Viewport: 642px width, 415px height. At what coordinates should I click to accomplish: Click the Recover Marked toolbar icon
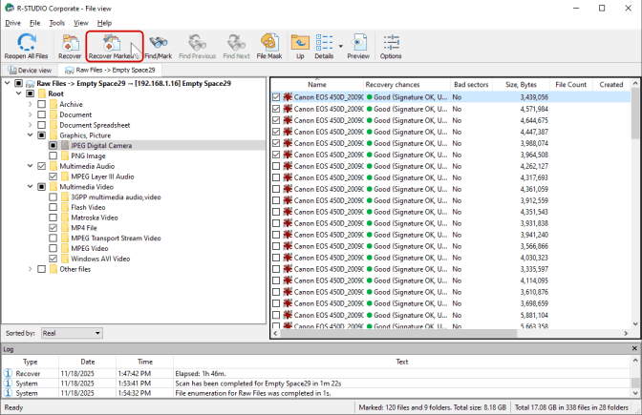click(114, 46)
